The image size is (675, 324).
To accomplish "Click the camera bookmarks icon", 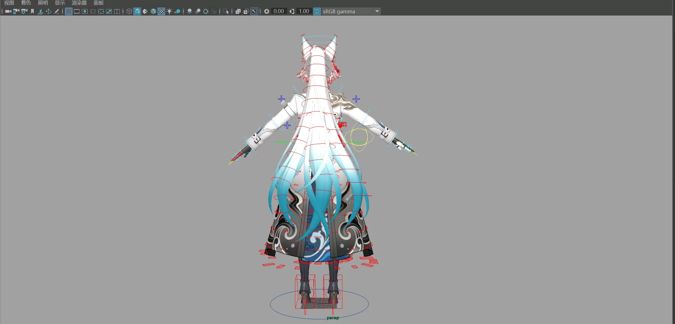I will [x=32, y=11].
